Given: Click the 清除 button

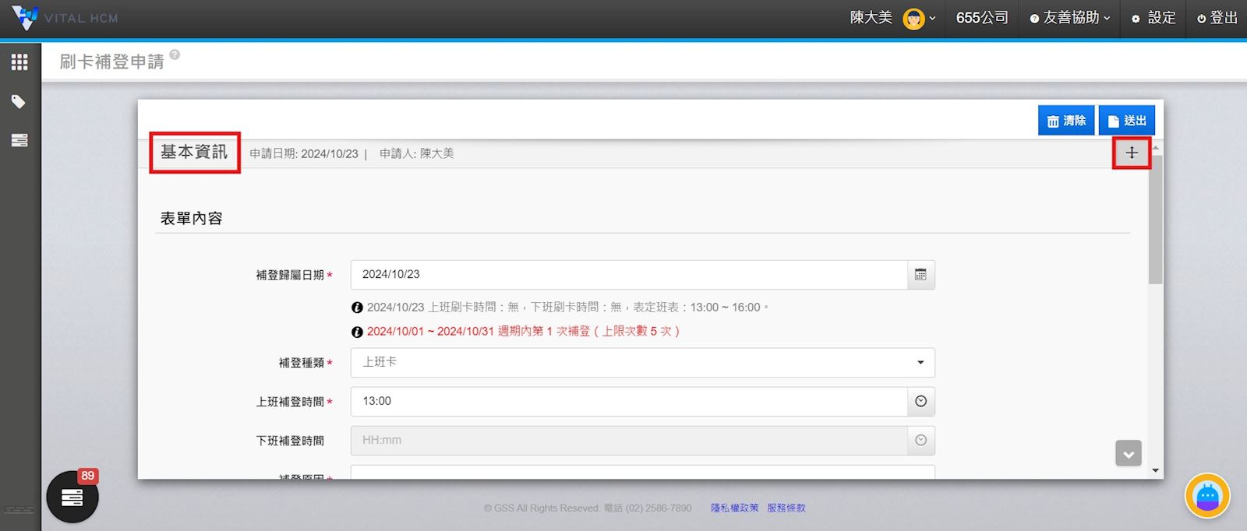Looking at the screenshot, I should 1065,121.
